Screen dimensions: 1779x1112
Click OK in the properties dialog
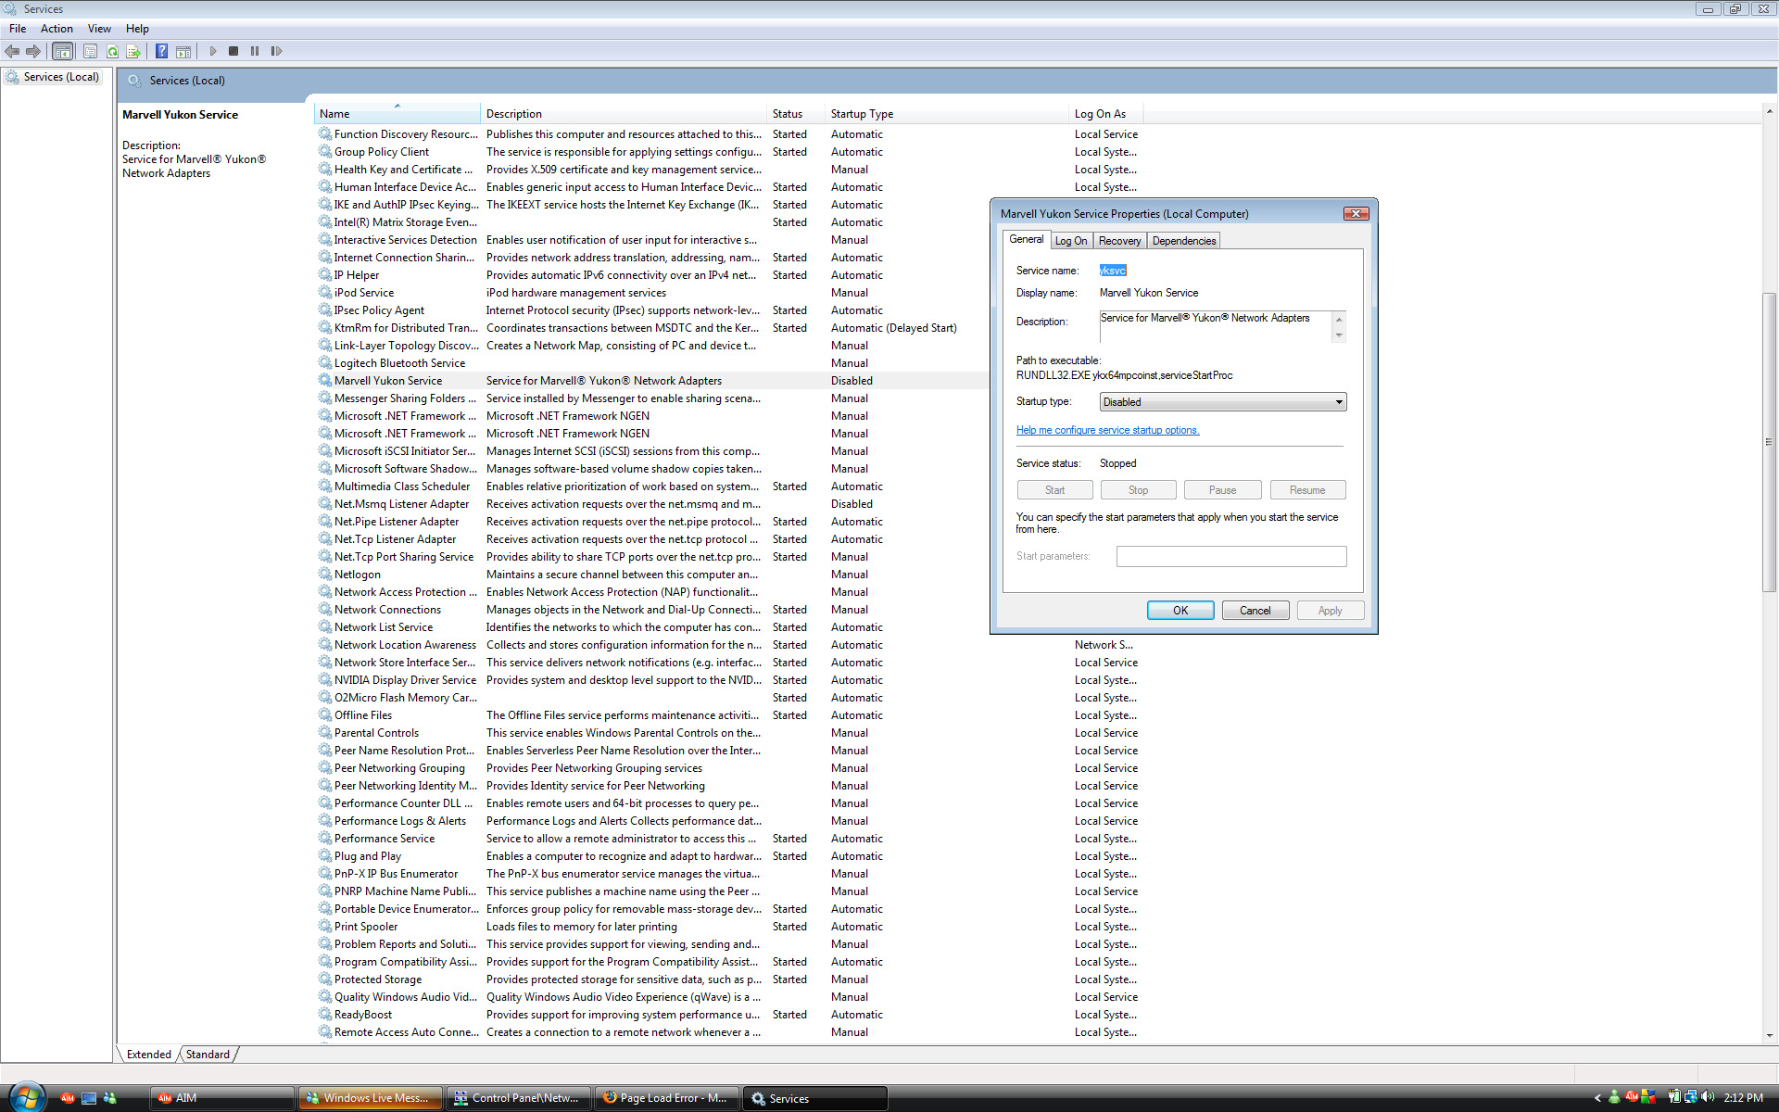click(x=1180, y=611)
